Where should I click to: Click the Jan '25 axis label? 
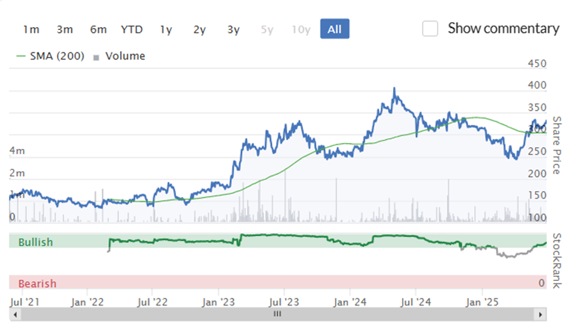(482, 302)
